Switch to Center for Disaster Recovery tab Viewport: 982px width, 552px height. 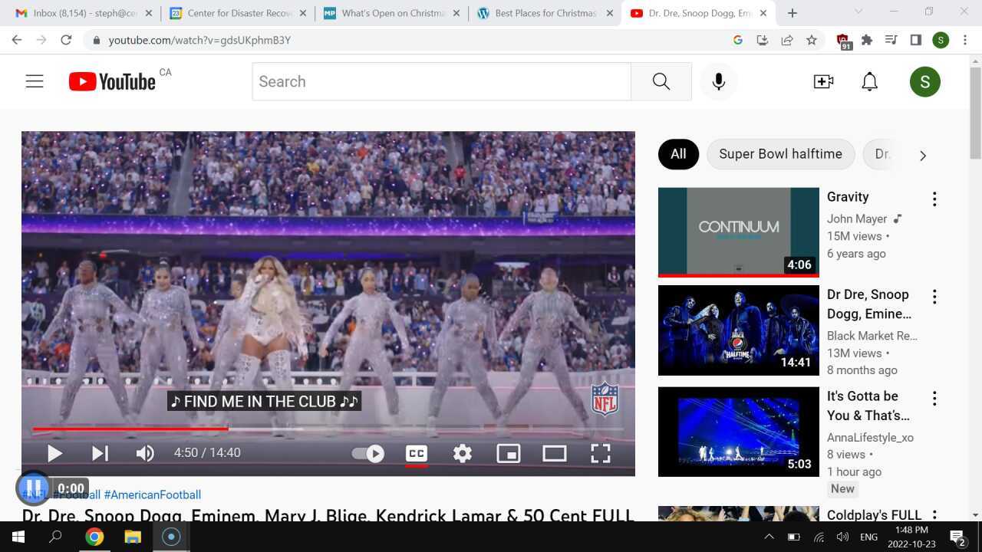pos(236,13)
